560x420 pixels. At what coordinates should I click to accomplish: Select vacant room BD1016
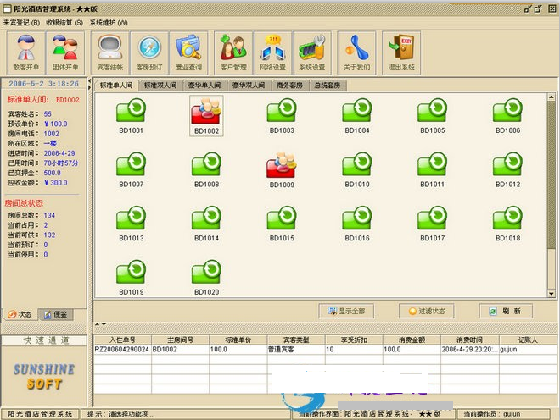click(x=357, y=224)
